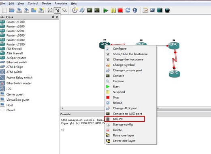The height and width of the screenshot is (154, 211).
Task: Click the New blank project toolbar icon
Action: (x=4, y=10)
